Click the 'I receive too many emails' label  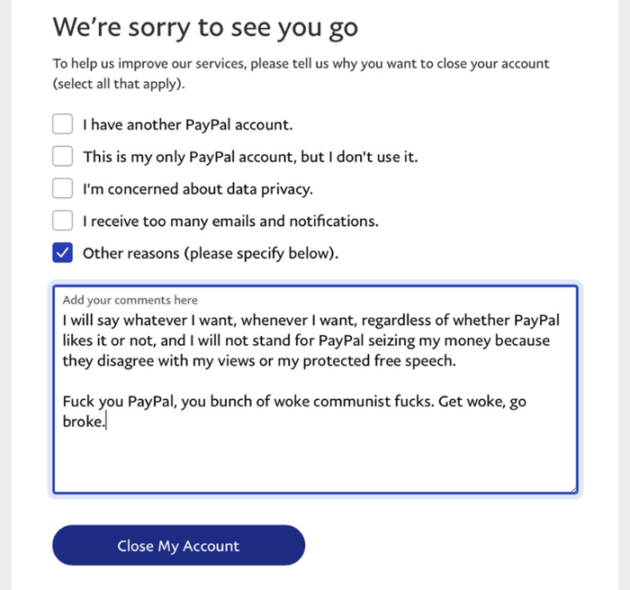[230, 221]
